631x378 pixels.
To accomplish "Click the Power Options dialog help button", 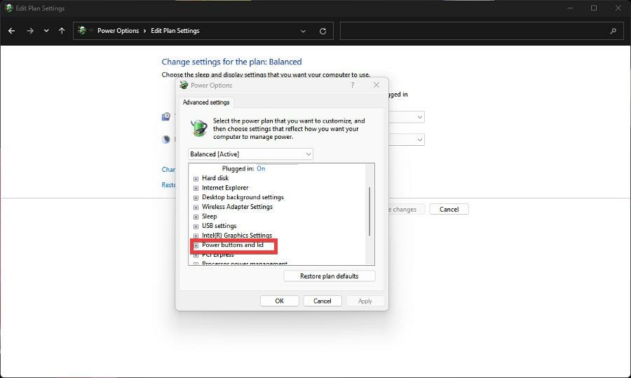I will coord(353,85).
